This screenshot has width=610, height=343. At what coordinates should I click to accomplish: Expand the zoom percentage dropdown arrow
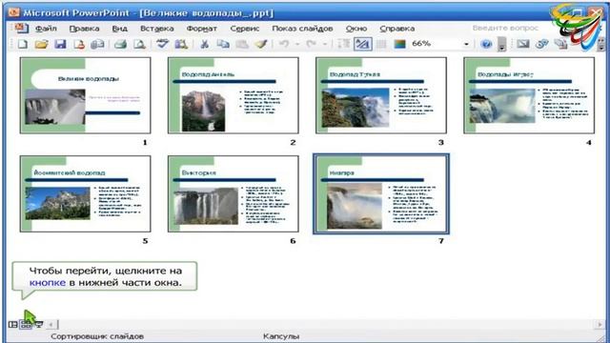(466, 44)
